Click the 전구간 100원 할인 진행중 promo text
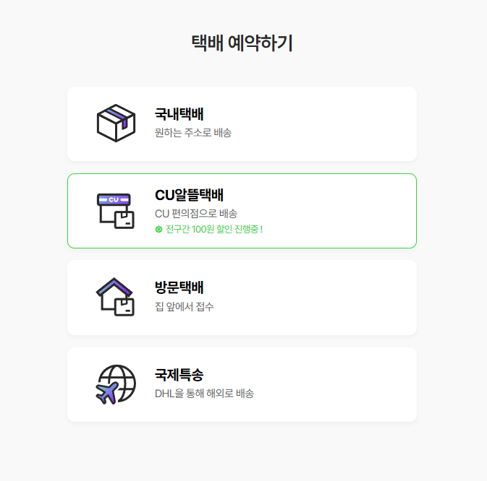 tap(214, 230)
